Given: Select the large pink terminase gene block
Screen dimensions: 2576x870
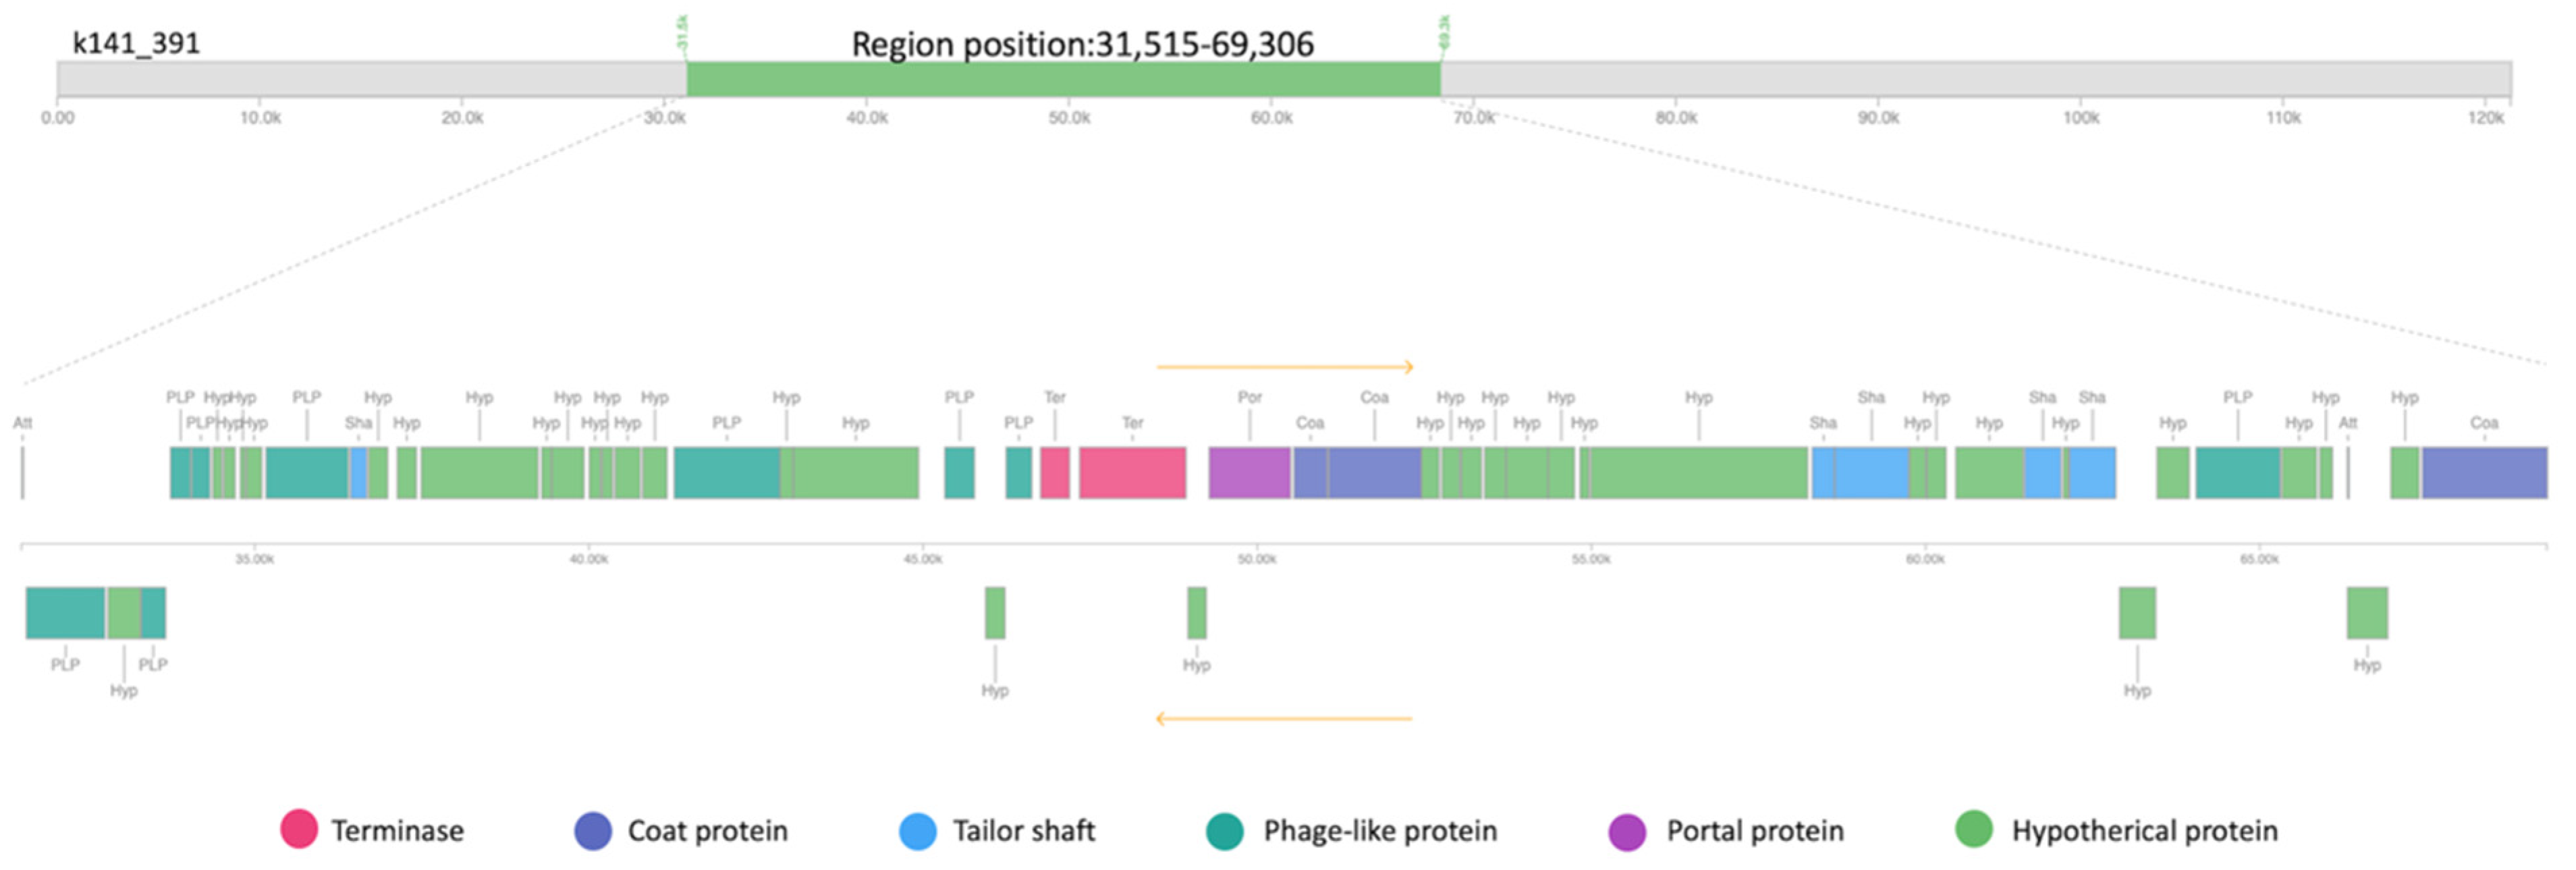Looking at the screenshot, I should pos(1132,473).
